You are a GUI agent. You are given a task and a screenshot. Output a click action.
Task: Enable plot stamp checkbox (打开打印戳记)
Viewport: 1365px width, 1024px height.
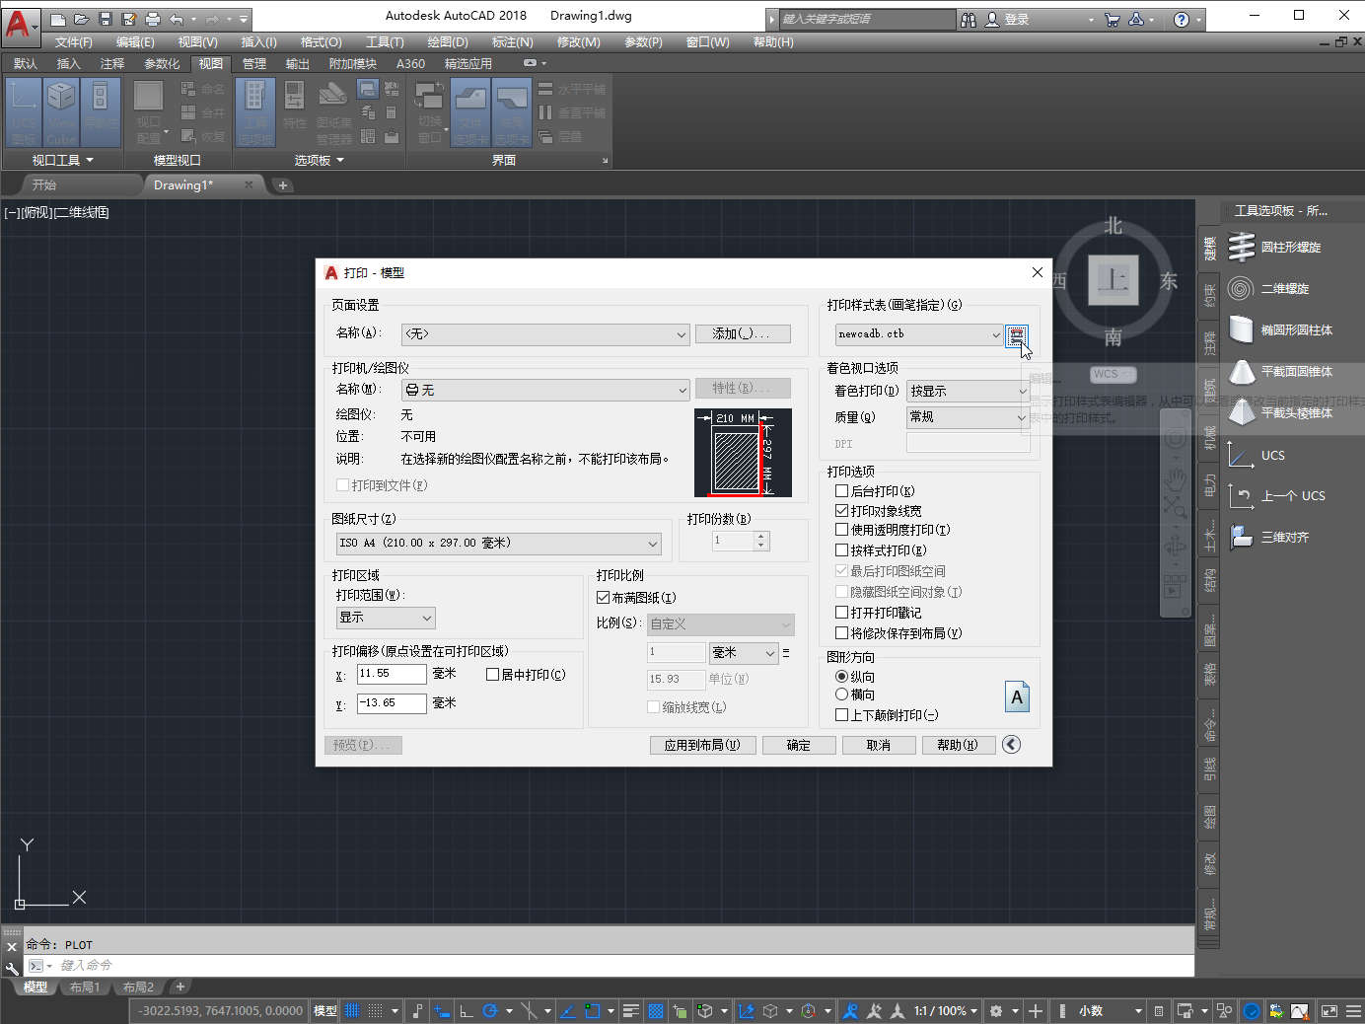pyautogui.click(x=841, y=612)
